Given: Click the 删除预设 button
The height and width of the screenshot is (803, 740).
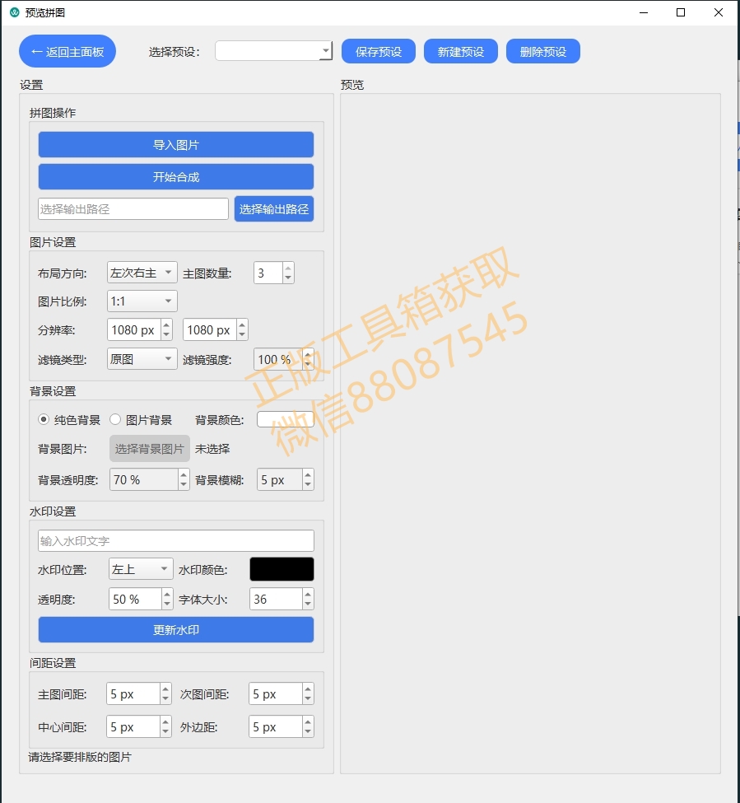Looking at the screenshot, I should coord(543,51).
